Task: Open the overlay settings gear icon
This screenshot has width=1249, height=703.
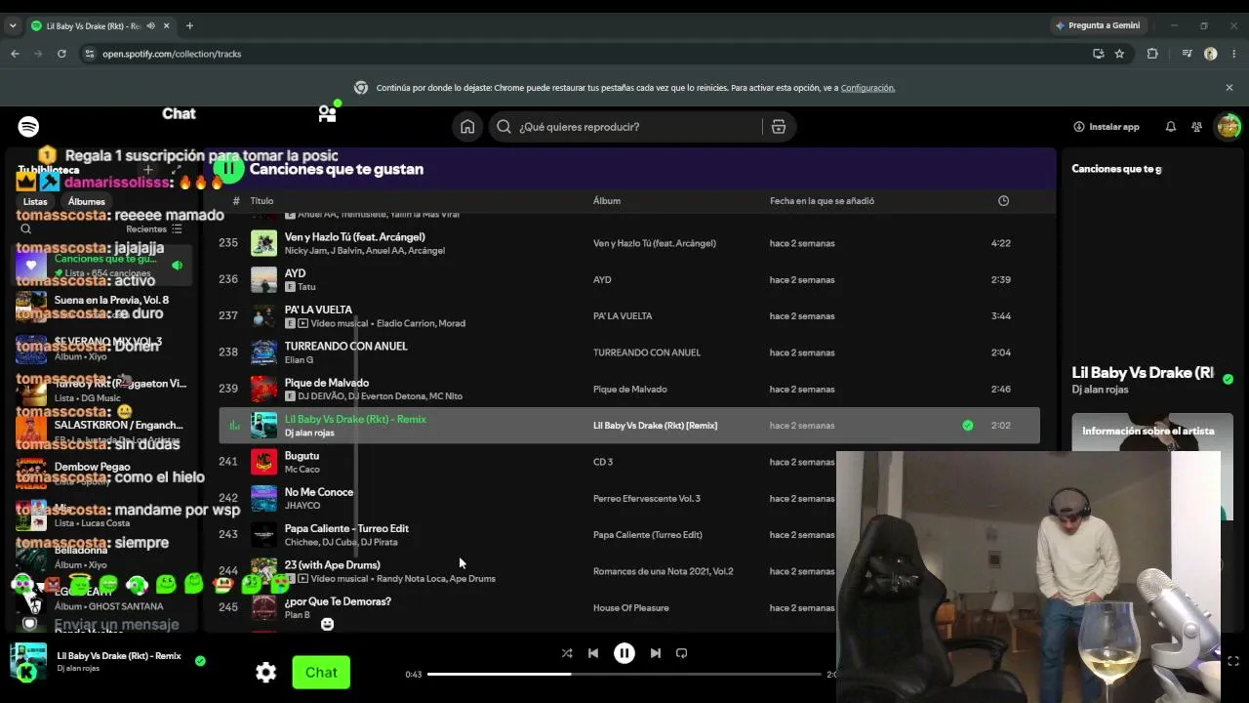Action: tap(266, 673)
